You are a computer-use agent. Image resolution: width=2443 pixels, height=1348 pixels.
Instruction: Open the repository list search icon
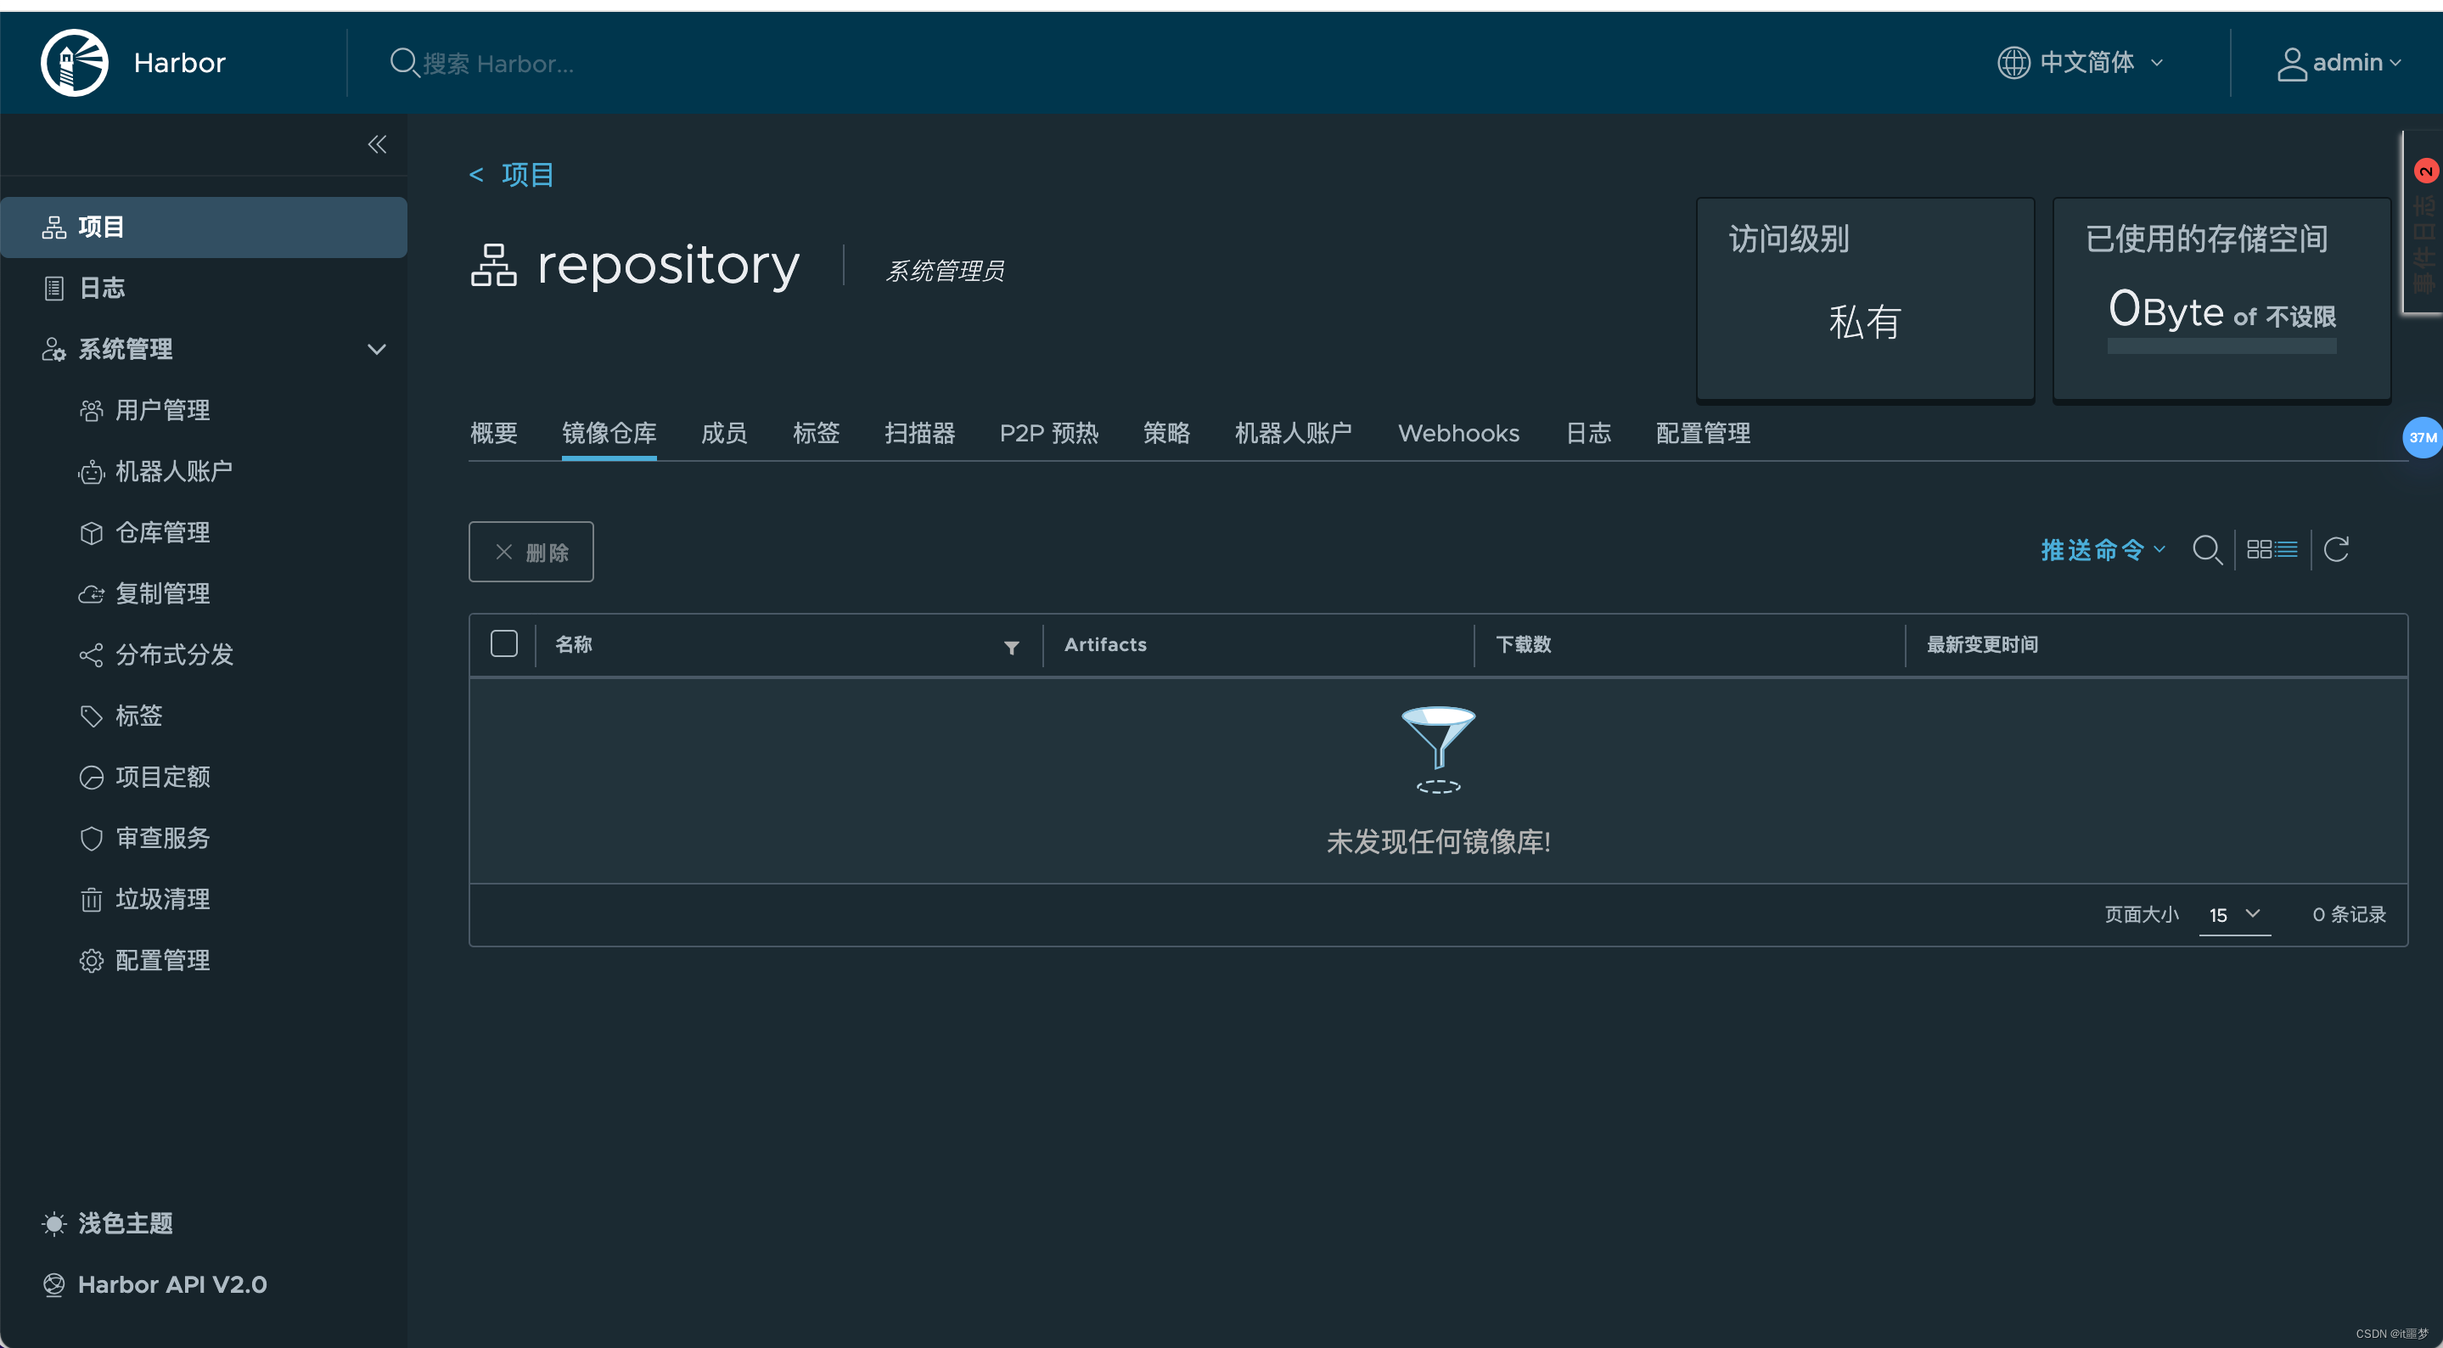[2209, 550]
